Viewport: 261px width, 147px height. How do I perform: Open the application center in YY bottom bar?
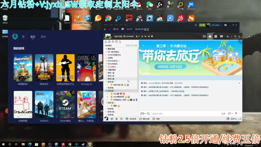232,119
